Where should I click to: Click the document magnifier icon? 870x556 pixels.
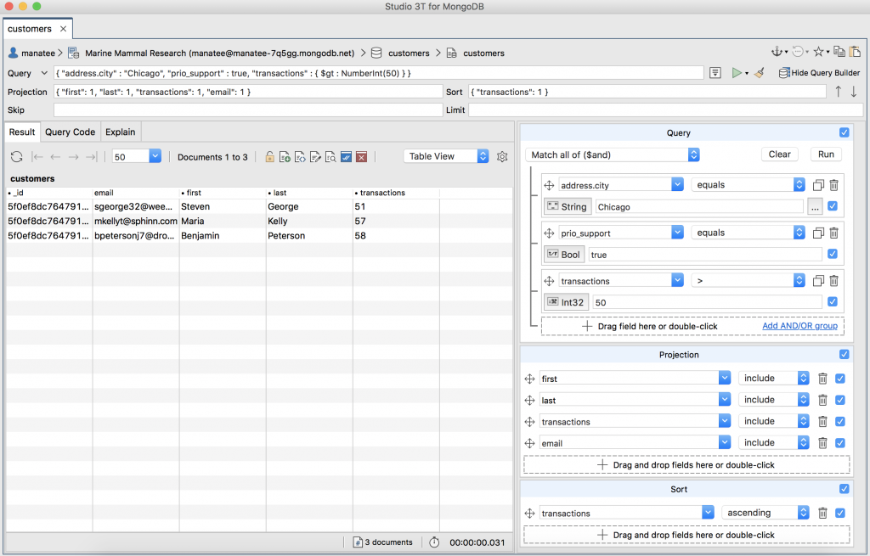point(330,157)
